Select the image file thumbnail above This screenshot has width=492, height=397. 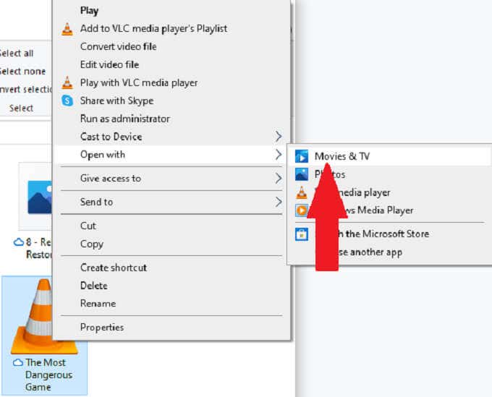(x=35, y=197)
